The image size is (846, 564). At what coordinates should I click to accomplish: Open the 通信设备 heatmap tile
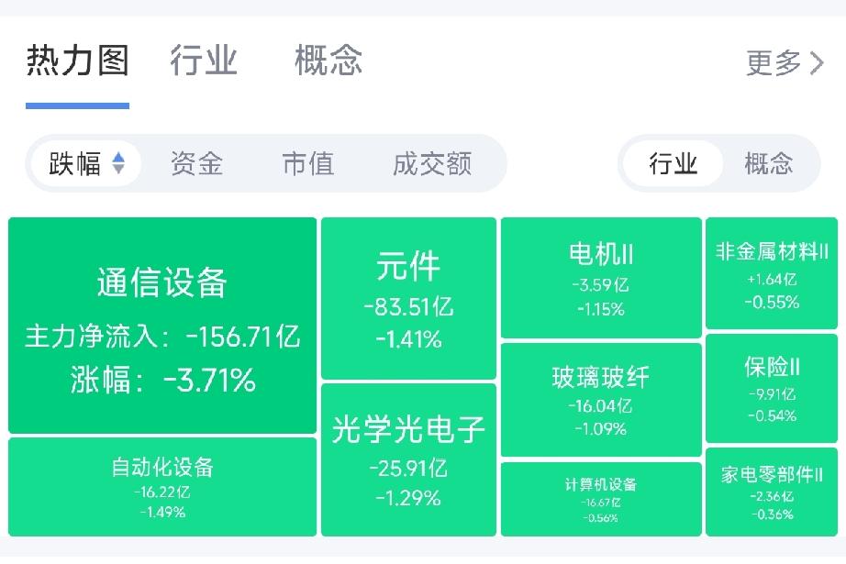[162, 326]
